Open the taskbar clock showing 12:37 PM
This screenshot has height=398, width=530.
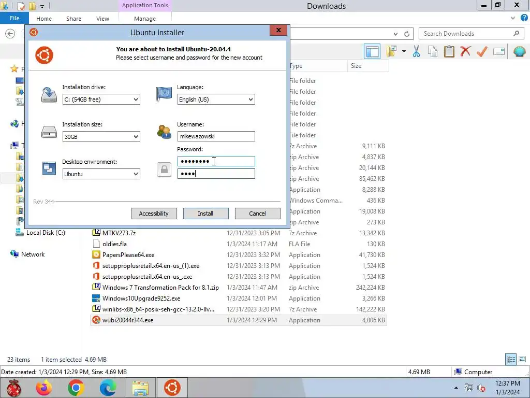(x=507, y=388)
